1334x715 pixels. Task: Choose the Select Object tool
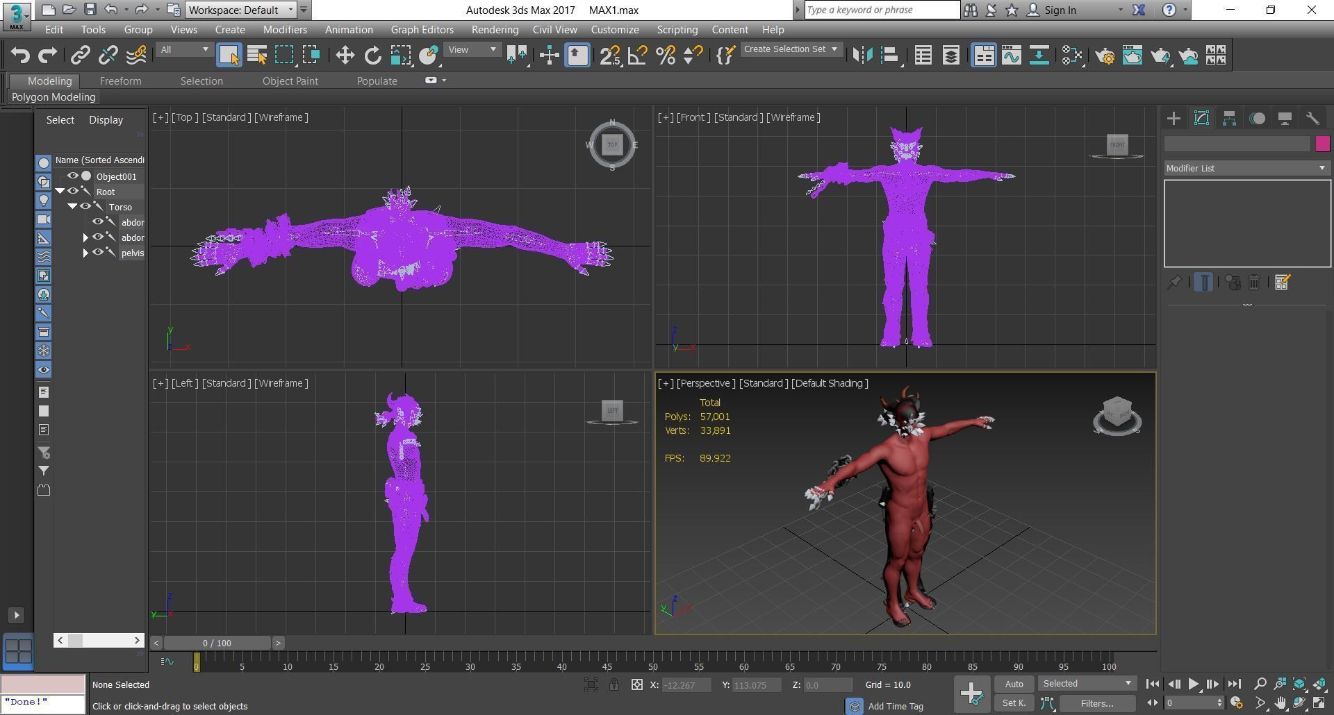tap(229, 56)
